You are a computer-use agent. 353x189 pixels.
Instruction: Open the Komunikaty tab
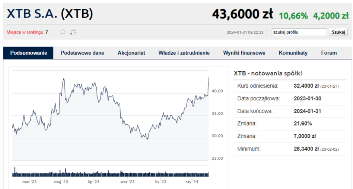click(293, 53)
